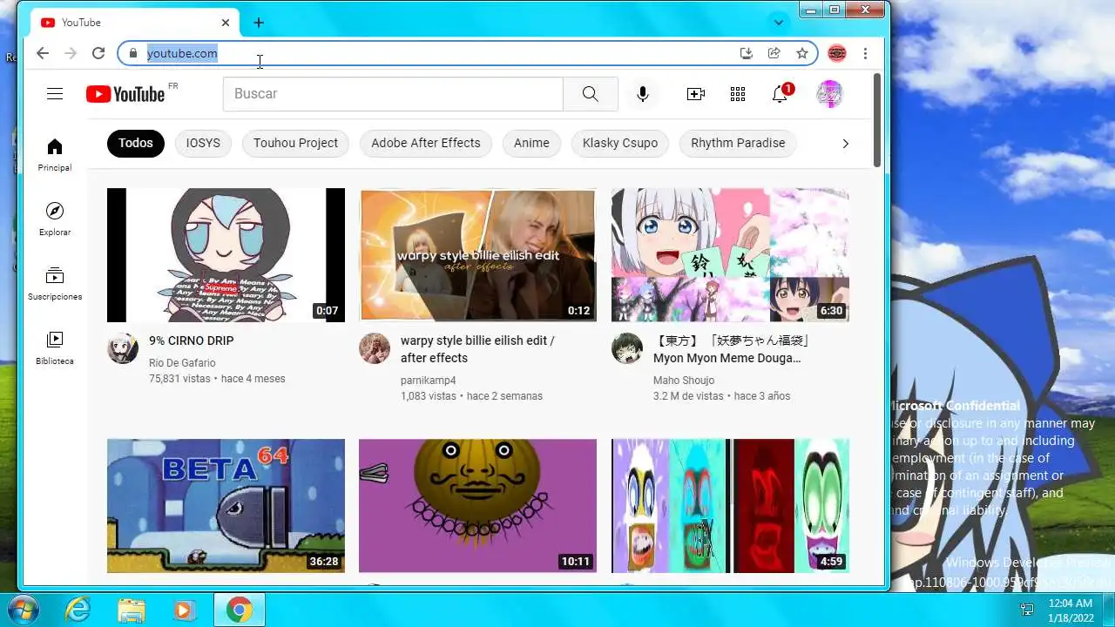Open the 9% CIRNO DRIP video title

[192, 340]
